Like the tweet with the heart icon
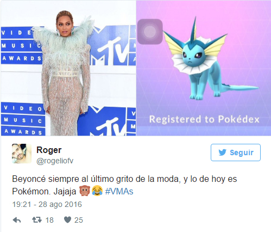 click(68, 220)
